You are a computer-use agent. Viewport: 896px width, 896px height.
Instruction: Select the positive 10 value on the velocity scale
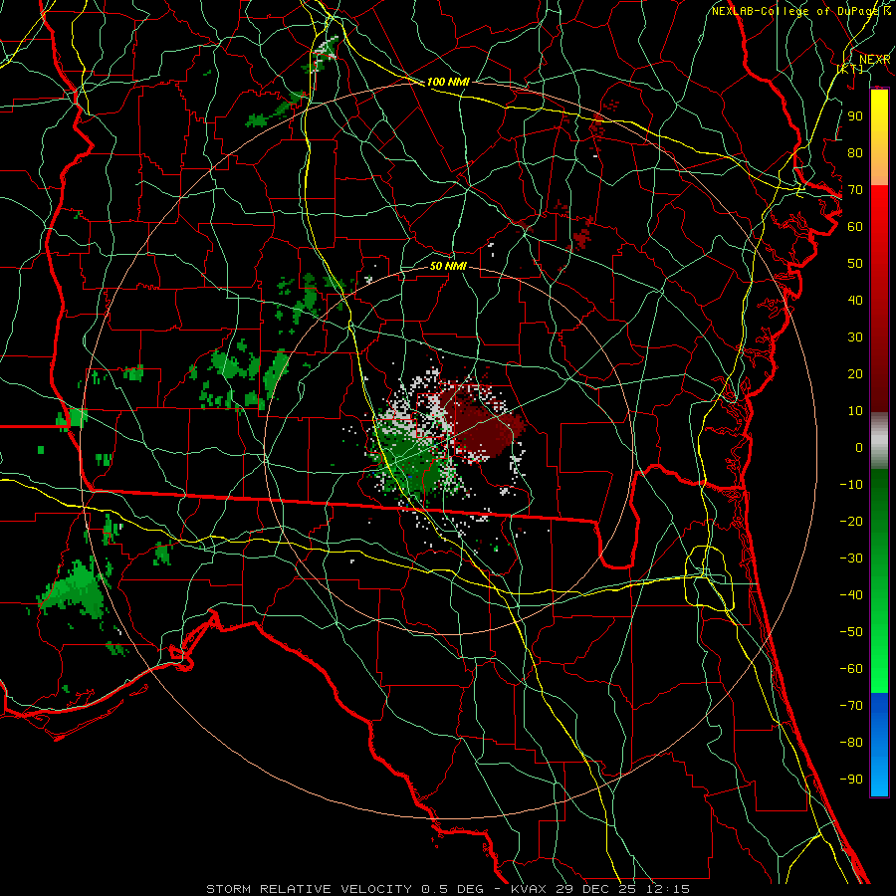click(855, 411)
